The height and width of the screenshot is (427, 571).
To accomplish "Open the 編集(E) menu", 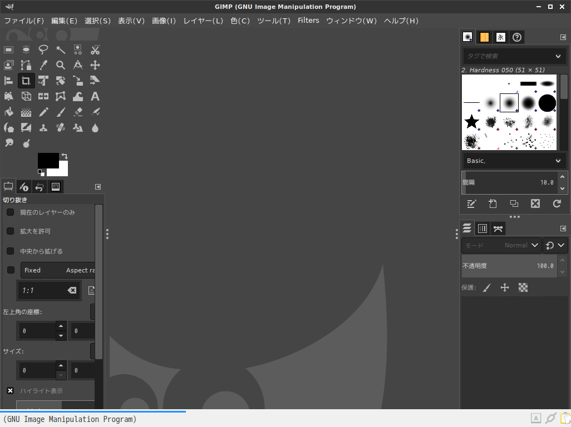I will 64,21.
